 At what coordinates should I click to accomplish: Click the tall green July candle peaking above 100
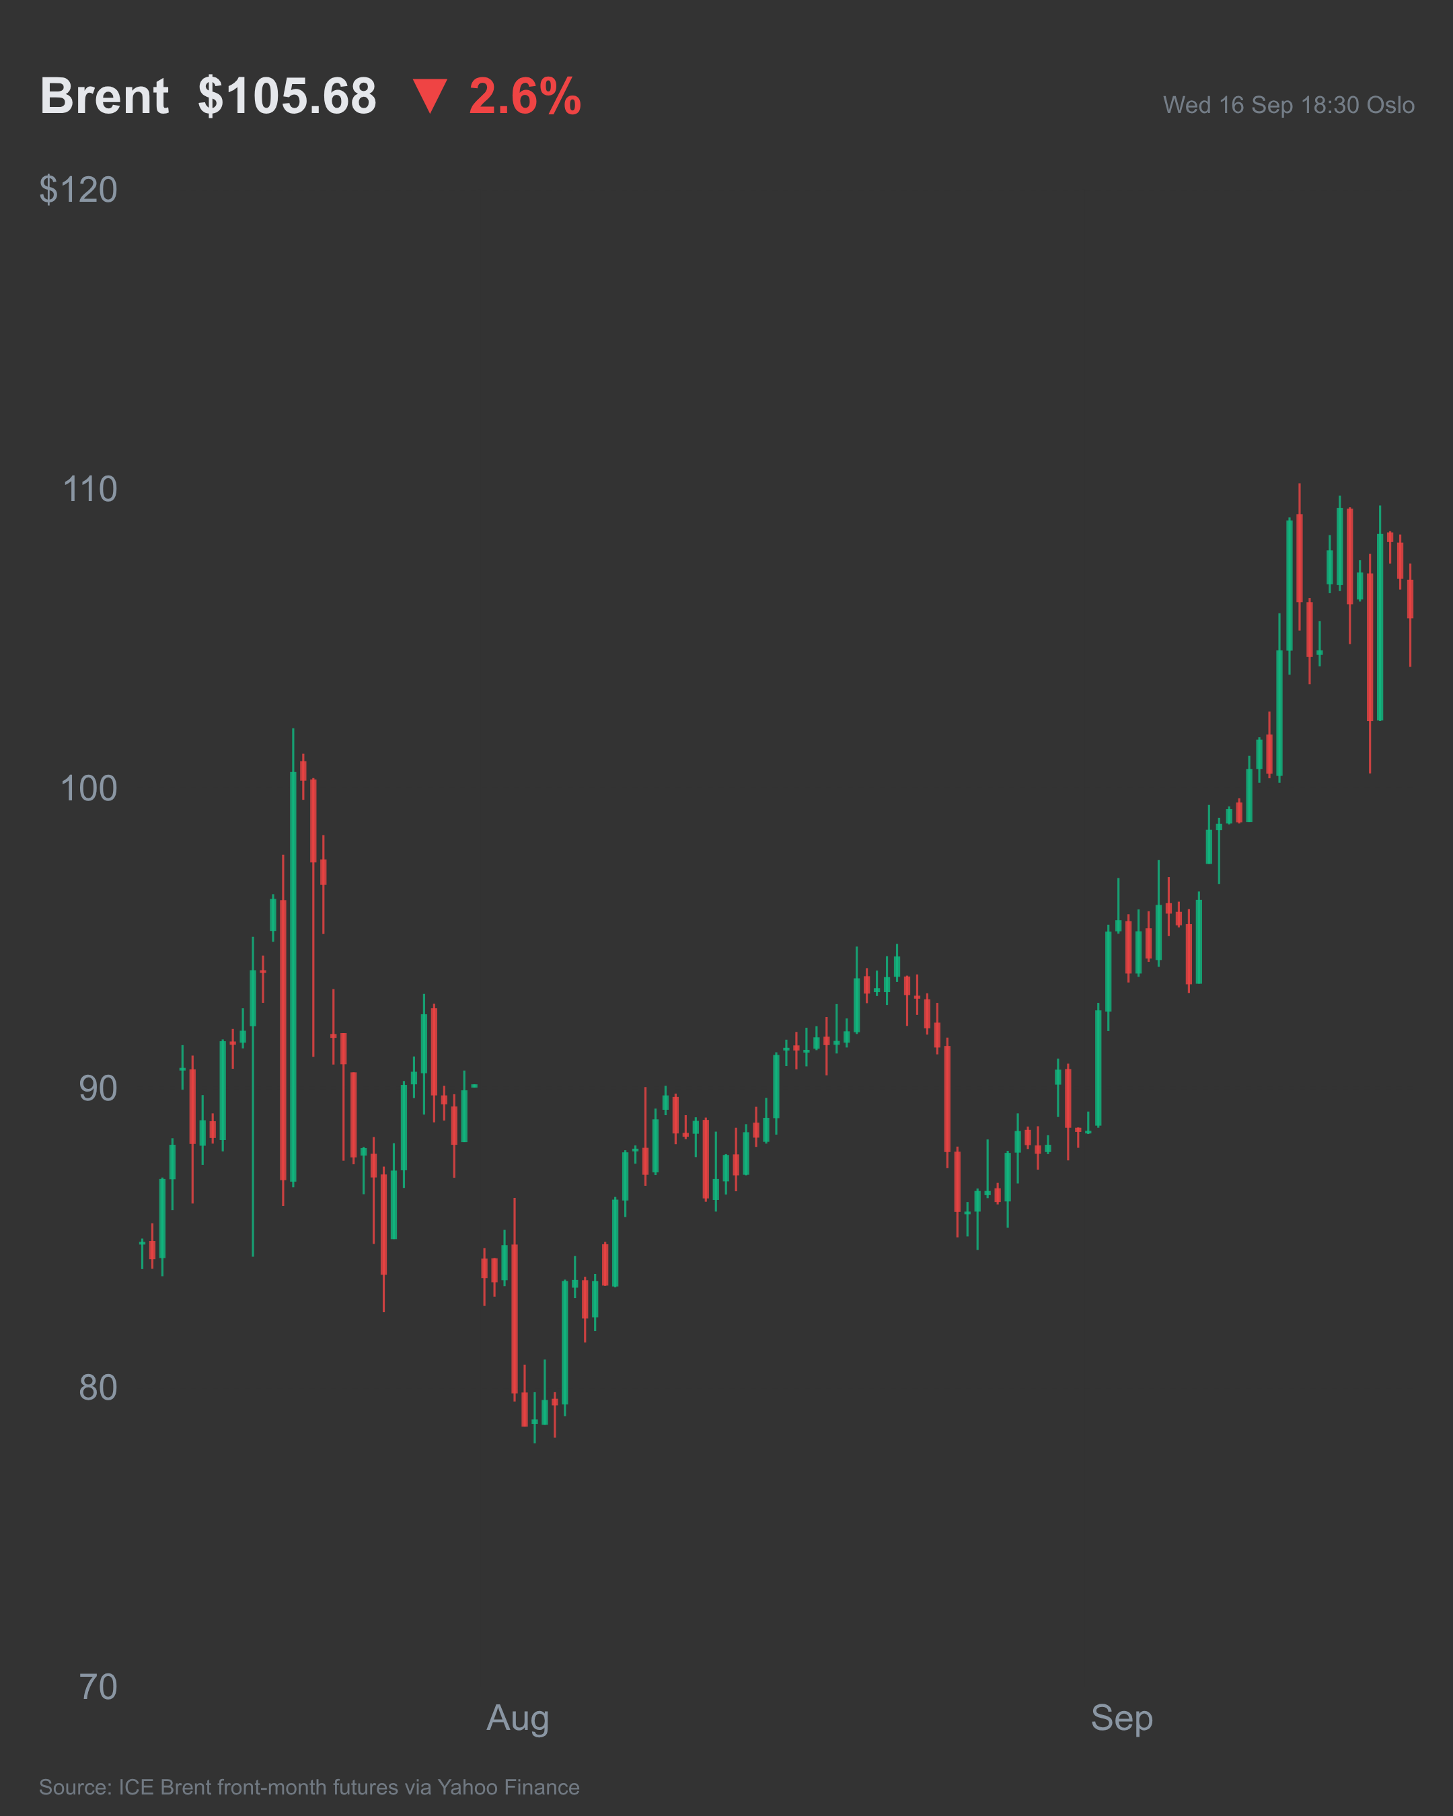pos(293,958)
